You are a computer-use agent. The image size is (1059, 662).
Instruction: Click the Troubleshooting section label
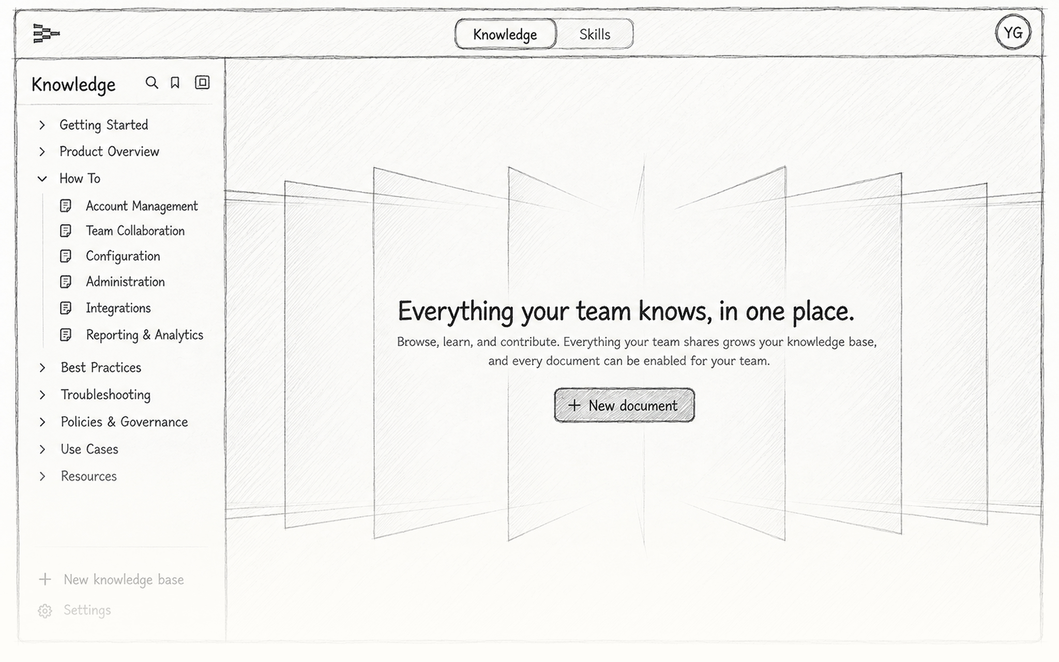tap(105, 395)
